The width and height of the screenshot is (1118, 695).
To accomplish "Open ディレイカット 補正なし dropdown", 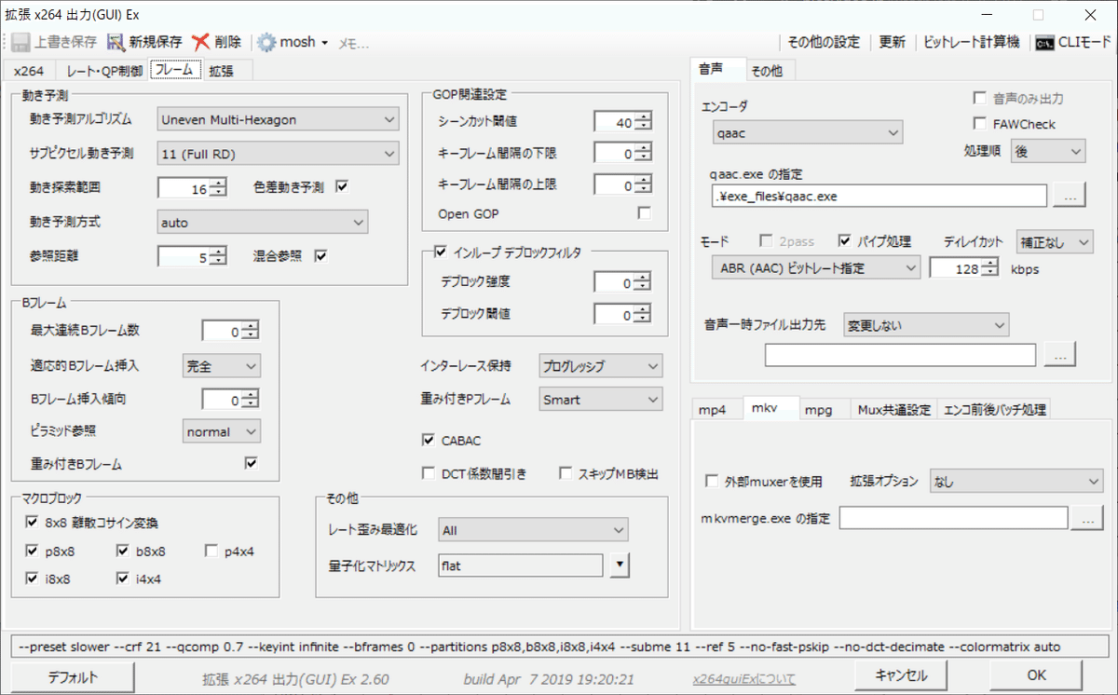I will (1055, 241).
